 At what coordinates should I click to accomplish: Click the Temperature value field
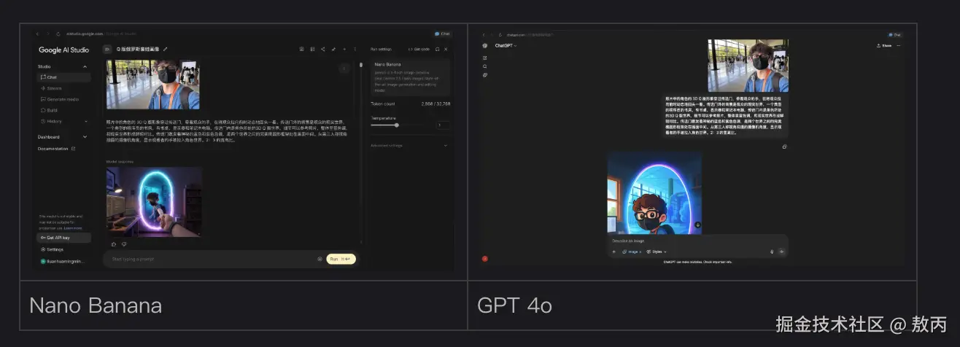(x=443, y=125)
